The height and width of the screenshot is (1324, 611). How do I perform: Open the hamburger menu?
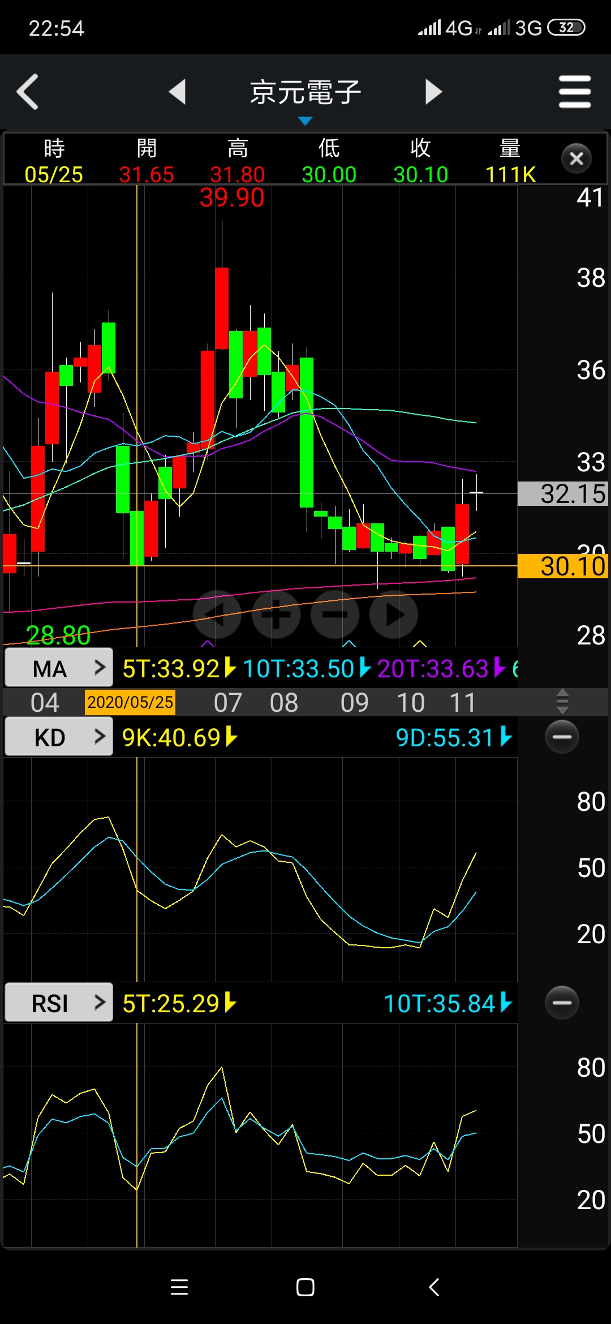(574, 92)
